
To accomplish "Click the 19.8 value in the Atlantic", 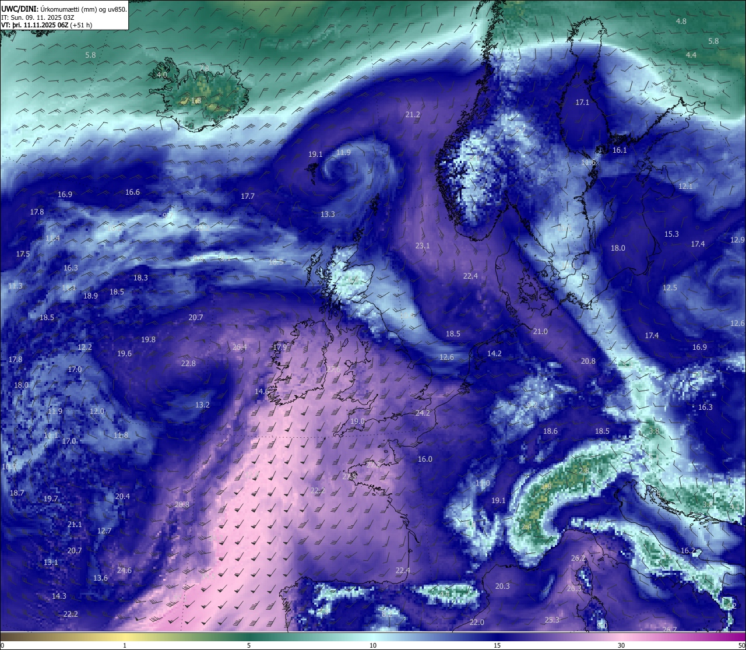I will point(148,339).
